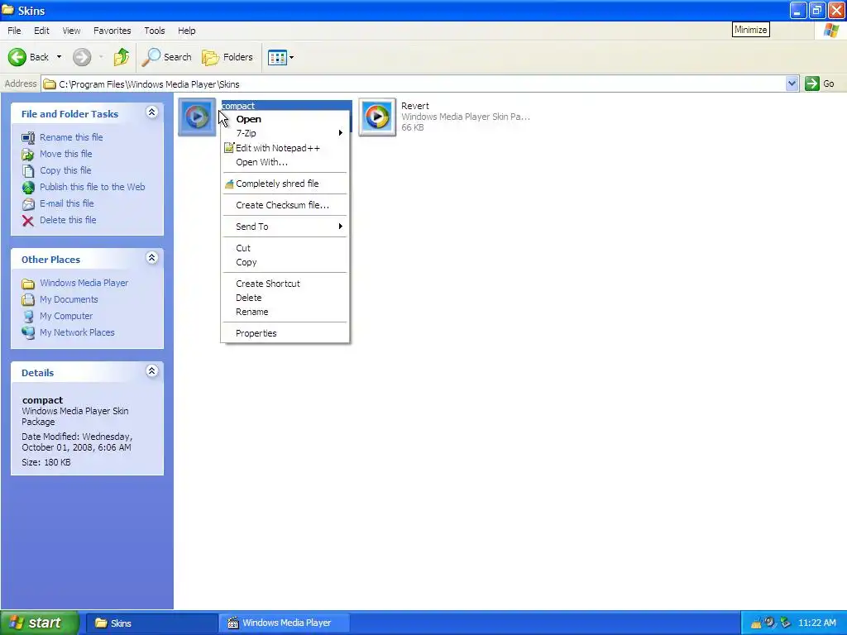Open the Tools menu
Screen dimensions: 847x635
155,31
